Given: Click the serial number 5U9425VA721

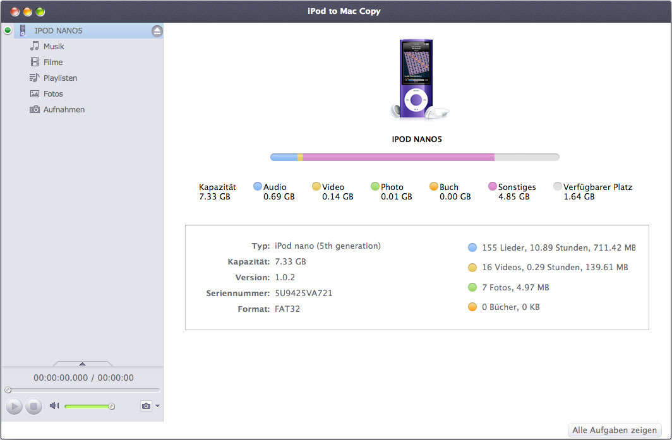Looking at the screenshot, I should 303,294.
